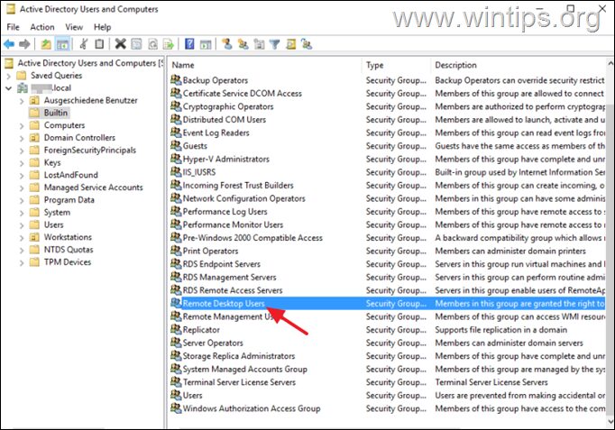Click the Replicator group icon
Screen dimensions: 615x430
point(176,329)
